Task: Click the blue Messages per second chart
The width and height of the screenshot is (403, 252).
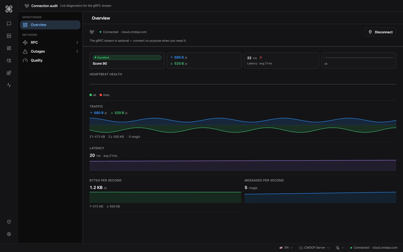Action: (320, 197)
